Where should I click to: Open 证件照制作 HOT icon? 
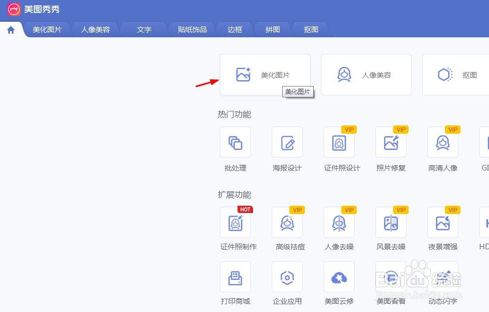tap(235, 222)
